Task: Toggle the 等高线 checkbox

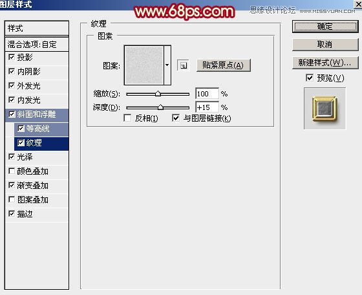Action: (21, 129)
